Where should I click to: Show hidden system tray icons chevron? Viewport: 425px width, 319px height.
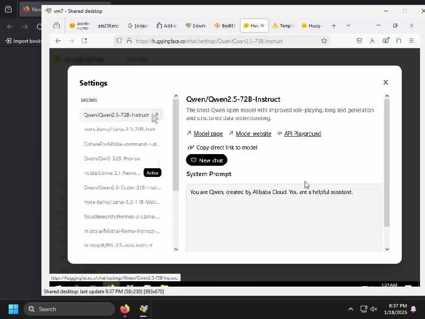pos(350,309)
